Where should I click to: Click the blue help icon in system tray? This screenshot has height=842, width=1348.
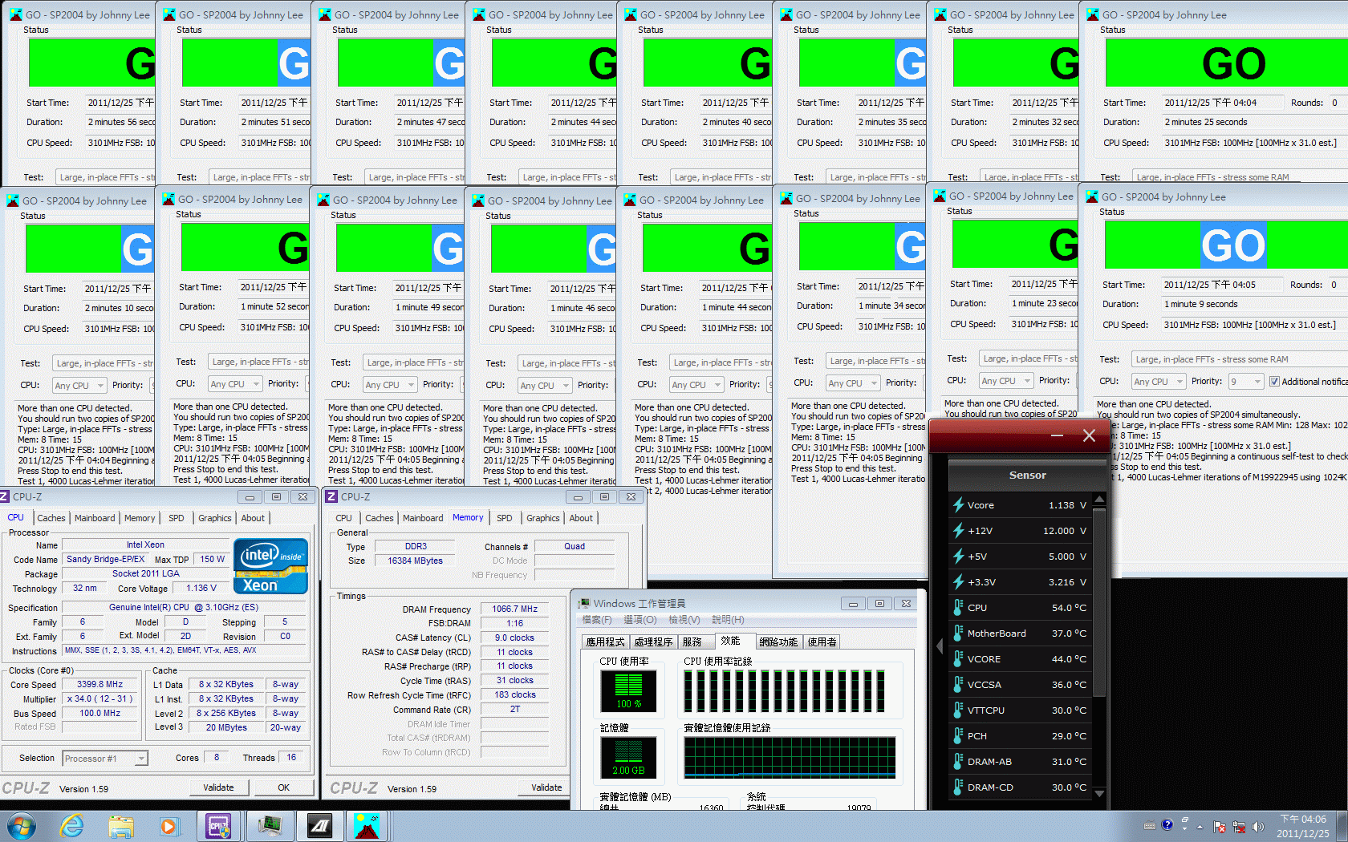tap(1167, 824)
